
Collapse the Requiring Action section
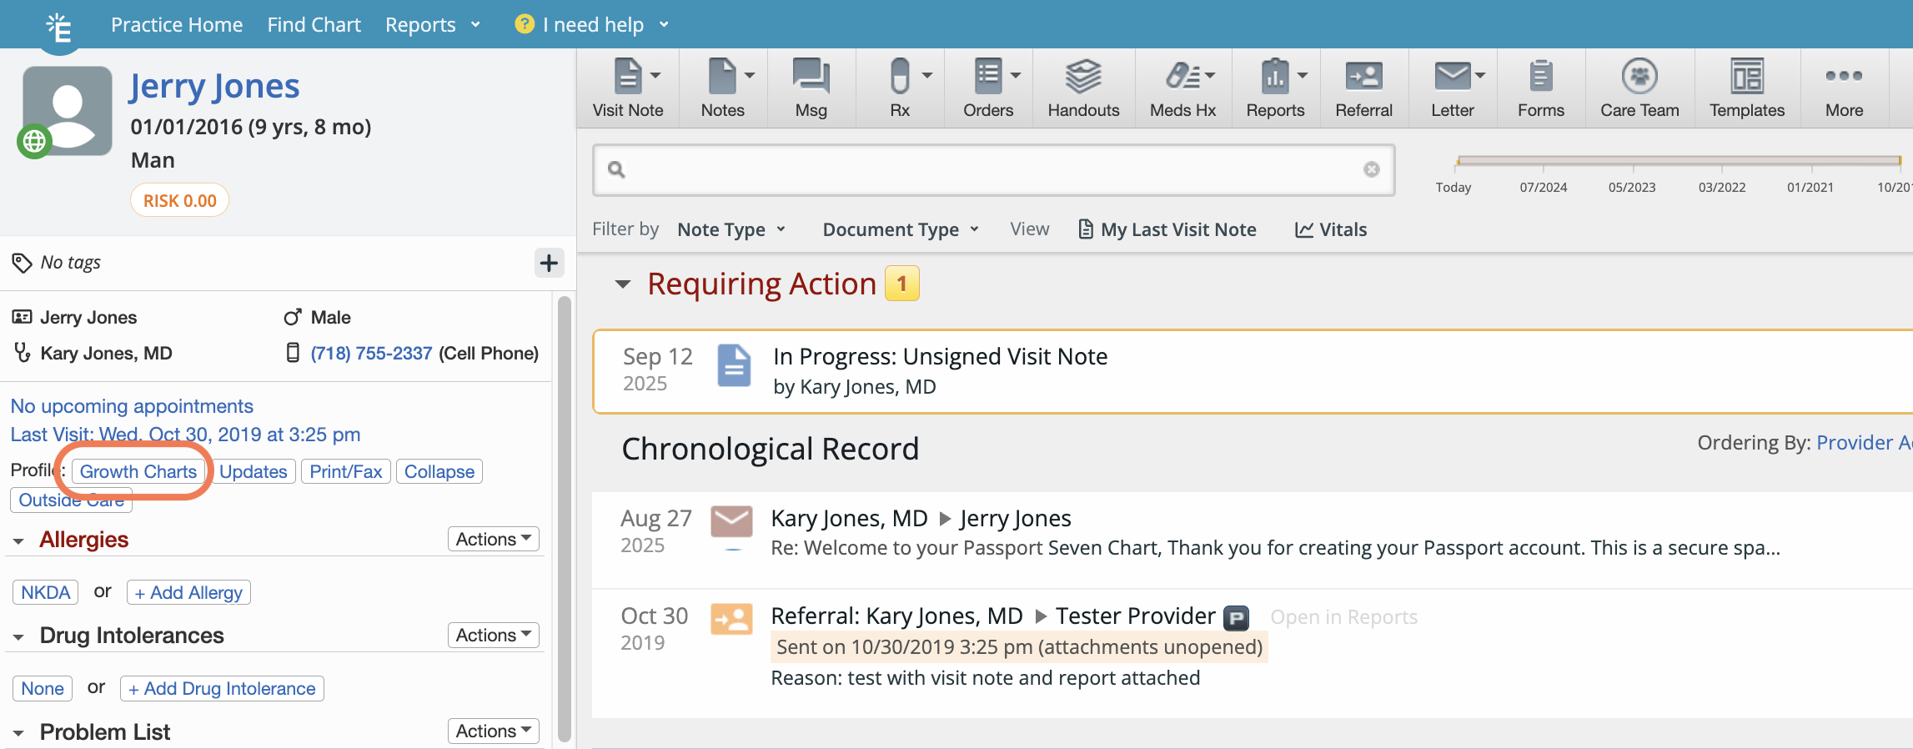tap(623, 284)
